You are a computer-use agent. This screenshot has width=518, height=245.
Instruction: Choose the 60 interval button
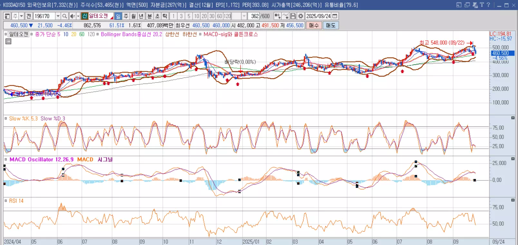[x=219, y=16]
